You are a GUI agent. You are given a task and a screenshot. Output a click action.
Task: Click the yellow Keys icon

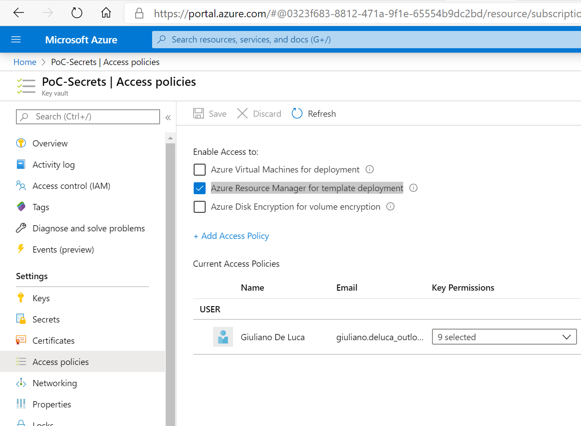[20, 297]
